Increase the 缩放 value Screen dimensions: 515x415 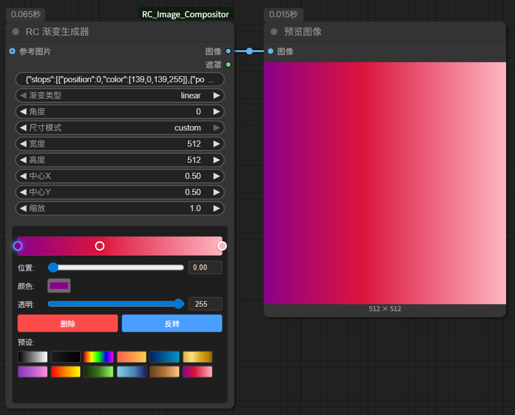pos(216,208)
